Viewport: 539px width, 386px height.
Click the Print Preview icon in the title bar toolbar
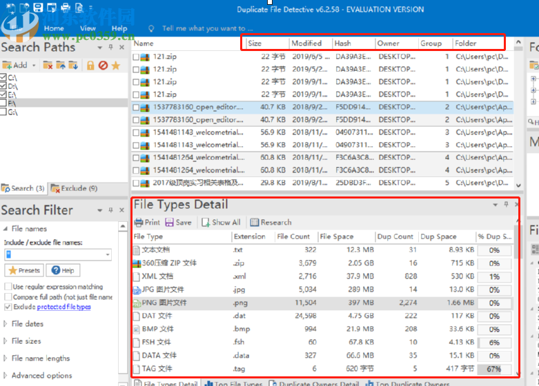(x=79, y=7)
